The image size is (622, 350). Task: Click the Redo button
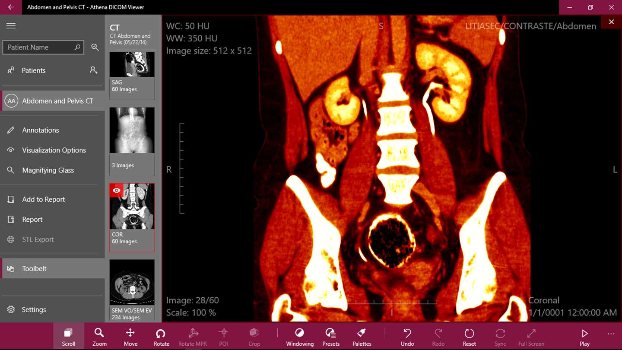pos(438,337)
